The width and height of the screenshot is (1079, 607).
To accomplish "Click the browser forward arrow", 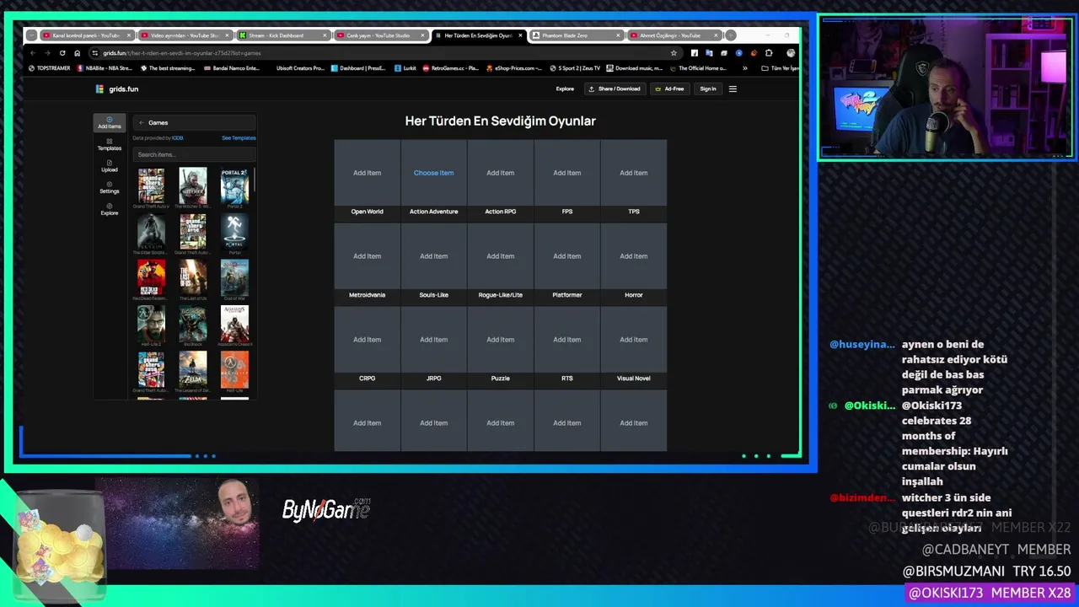I will [x=47, y=53].
